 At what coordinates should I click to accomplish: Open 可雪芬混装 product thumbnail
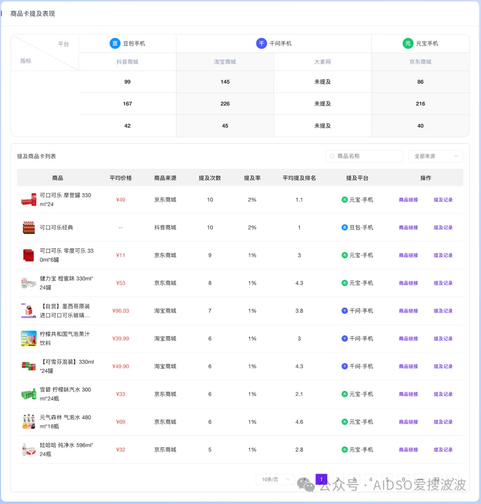29,366
